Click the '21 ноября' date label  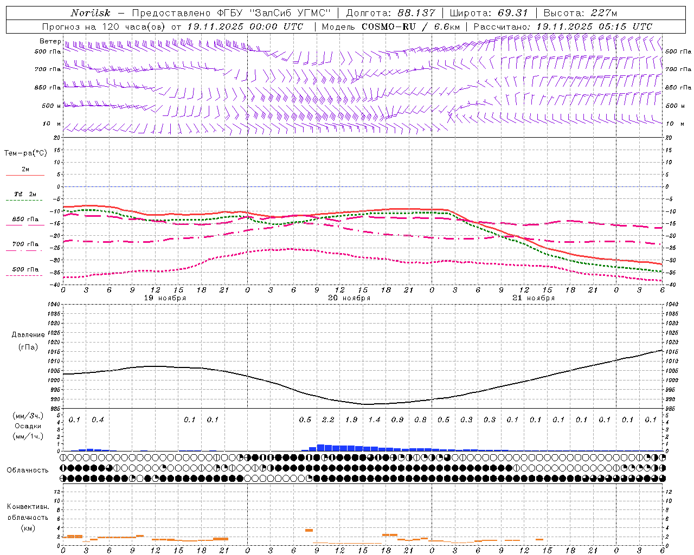pyautogui.click(x=534, y=298)
